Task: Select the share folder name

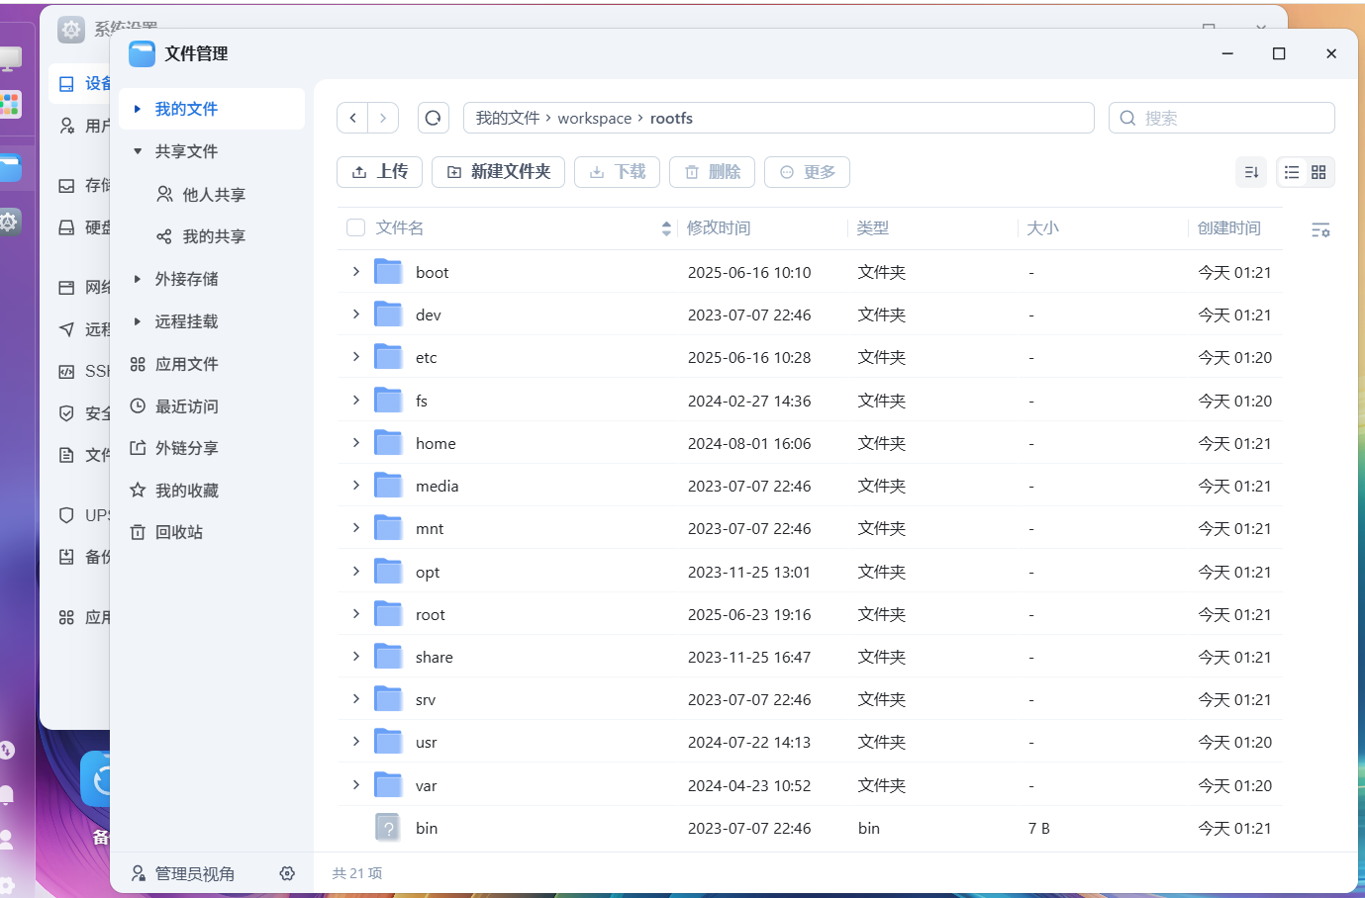Action: [x=435, y=658]
